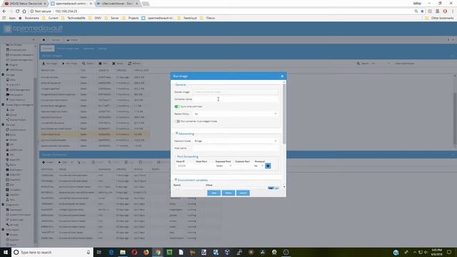Open the Nextcloud bookmark folder
Viewport: 457px width, 257px height.
point(187,18)
